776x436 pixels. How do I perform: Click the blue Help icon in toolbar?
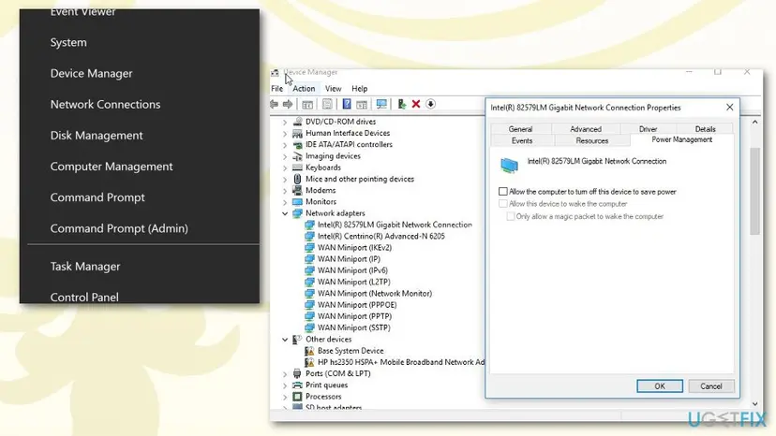[347, 104]
